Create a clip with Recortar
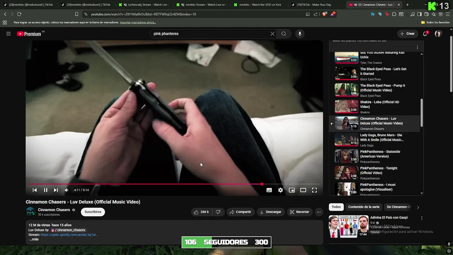 (x=299, y=212)
